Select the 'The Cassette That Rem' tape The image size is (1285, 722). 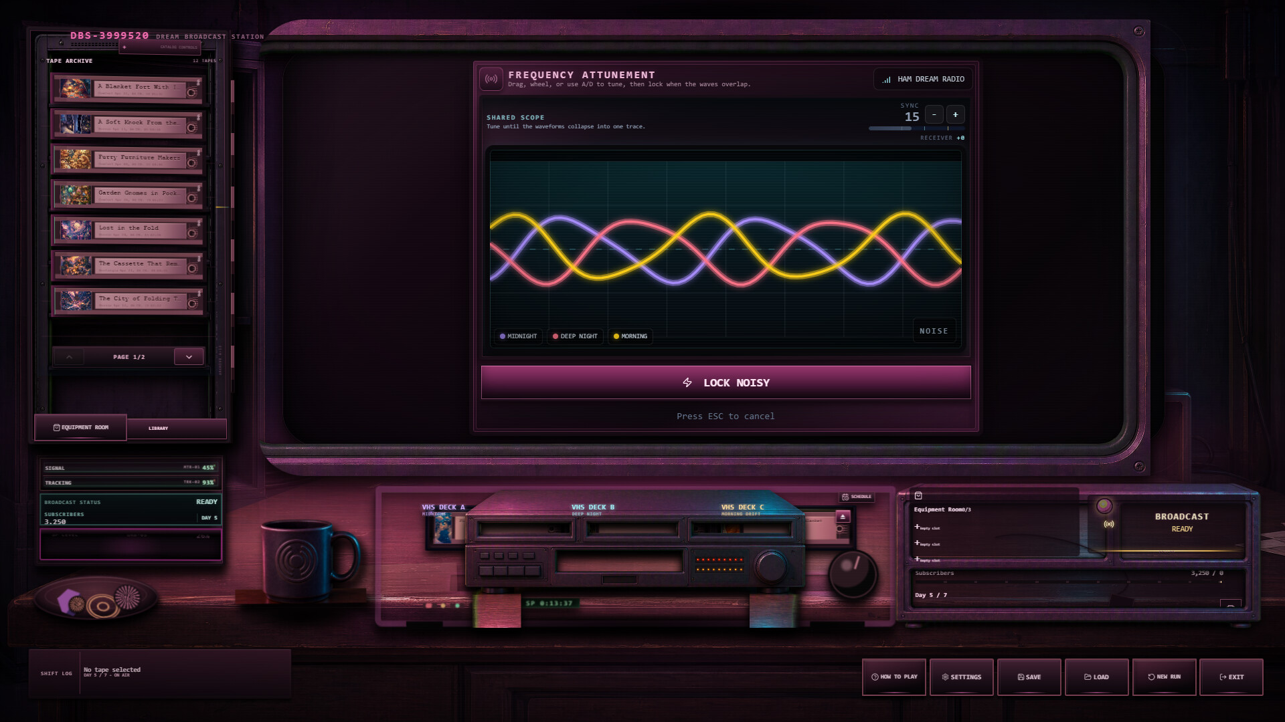(x=127, y=265)
